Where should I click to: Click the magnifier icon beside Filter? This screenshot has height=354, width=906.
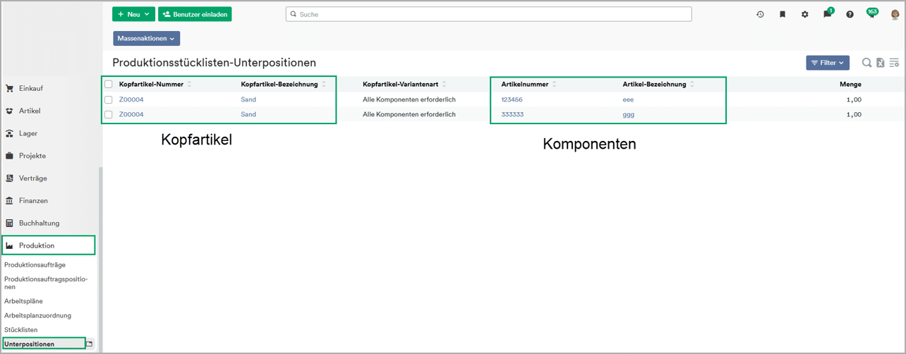[866, 63]
